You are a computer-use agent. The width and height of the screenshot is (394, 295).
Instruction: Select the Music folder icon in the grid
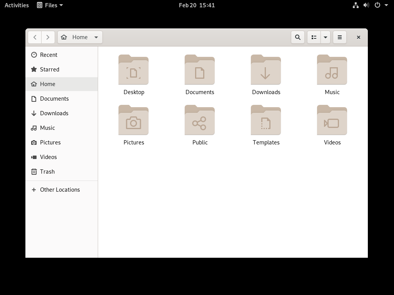click(x=332, y=70)
